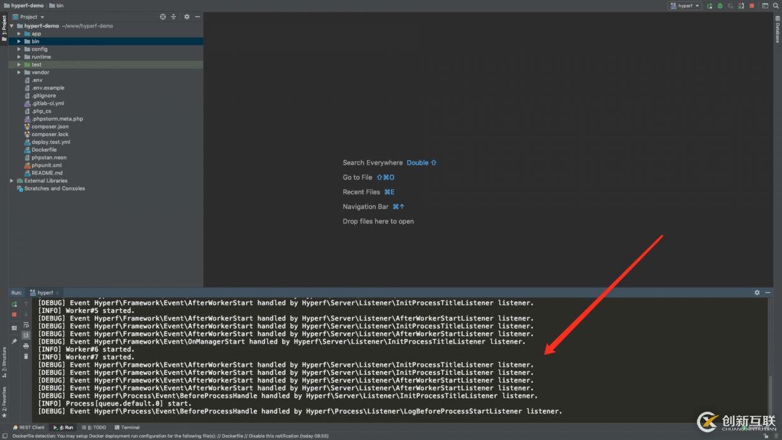Open Project panel gear settings
Image resolution: width=782 pixels, height=440 pixels.
pos(187,17)
